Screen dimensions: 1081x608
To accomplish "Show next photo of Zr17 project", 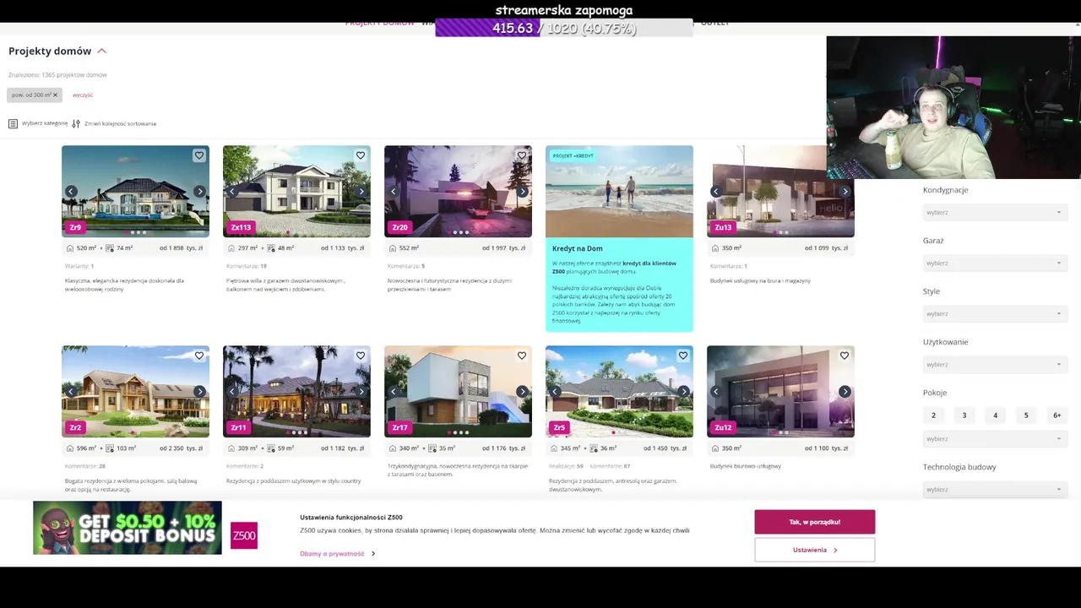I will 523,392.
